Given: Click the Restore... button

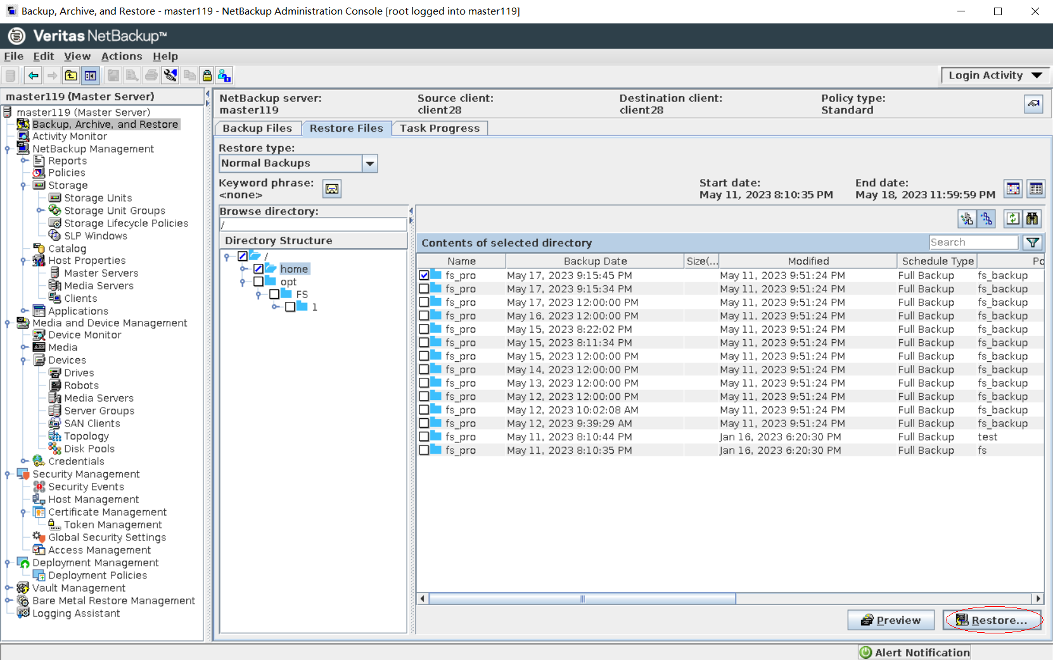Looking at the screenshot, I should click(x=992, y=620).
